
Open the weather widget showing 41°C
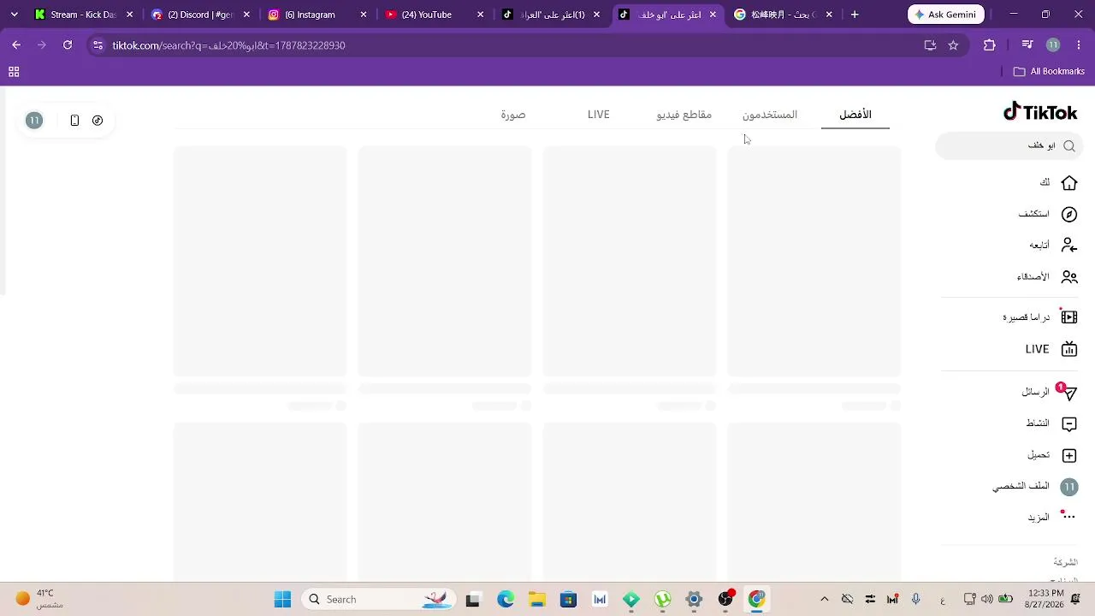(x=39, y=599)
